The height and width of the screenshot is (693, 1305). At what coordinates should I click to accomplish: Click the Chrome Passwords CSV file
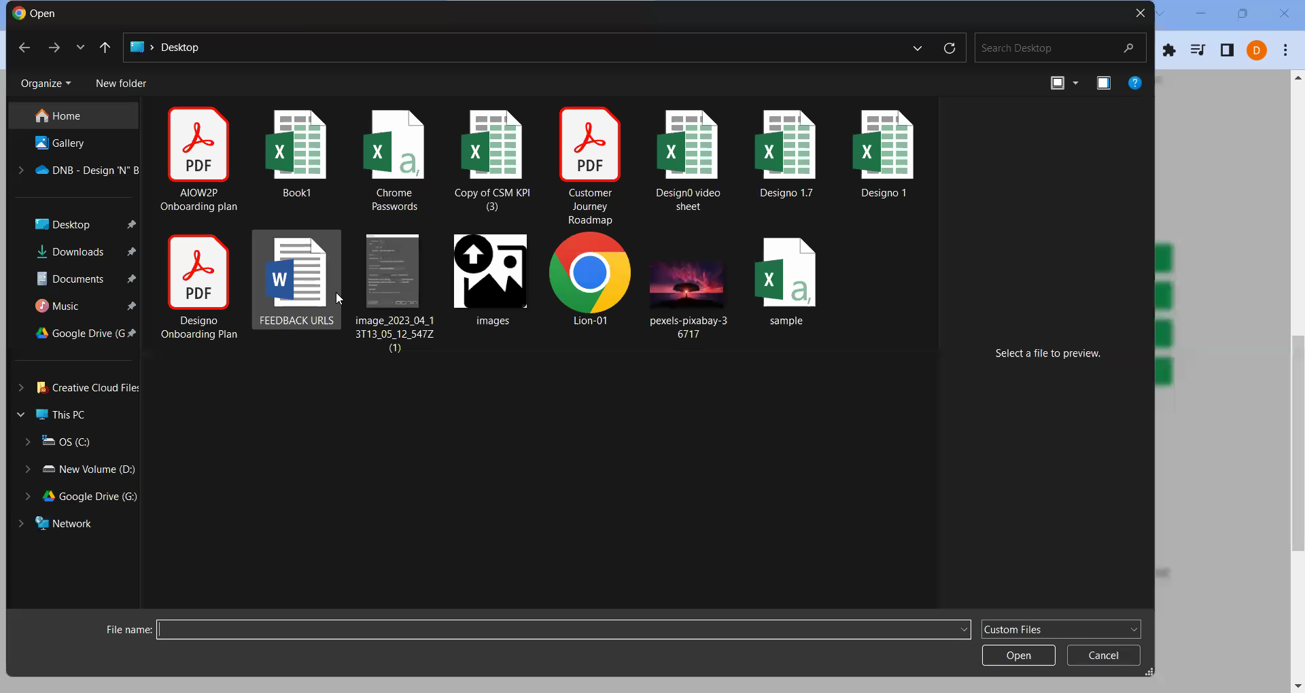[394, 145]
